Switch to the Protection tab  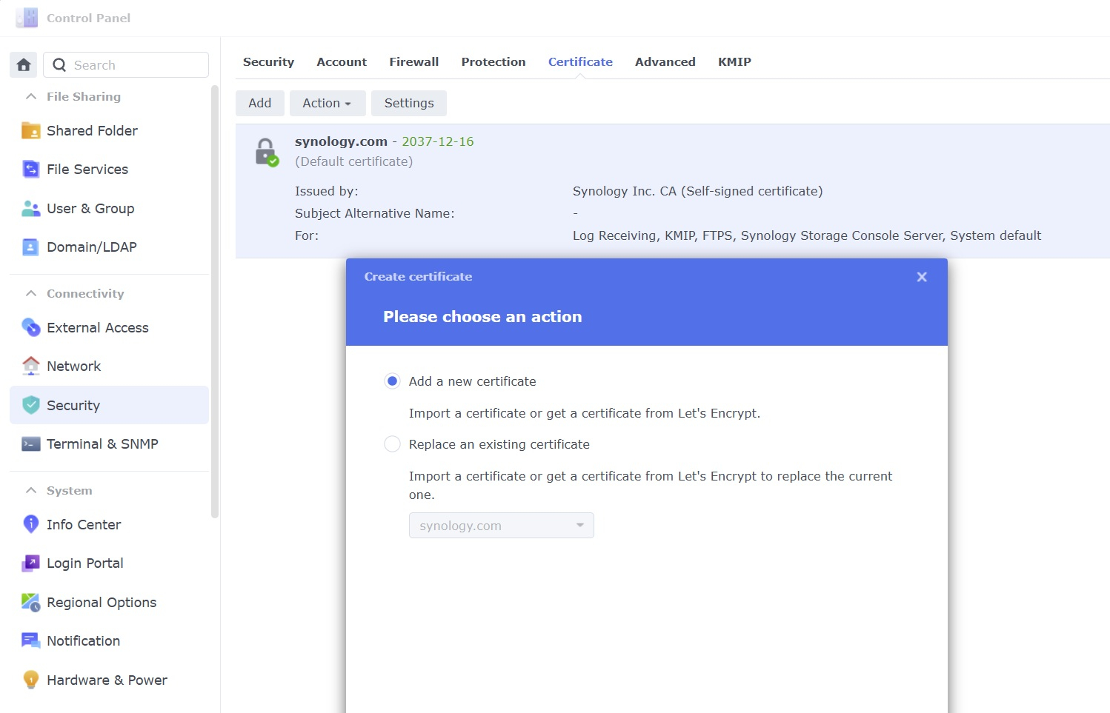point(493,62)
